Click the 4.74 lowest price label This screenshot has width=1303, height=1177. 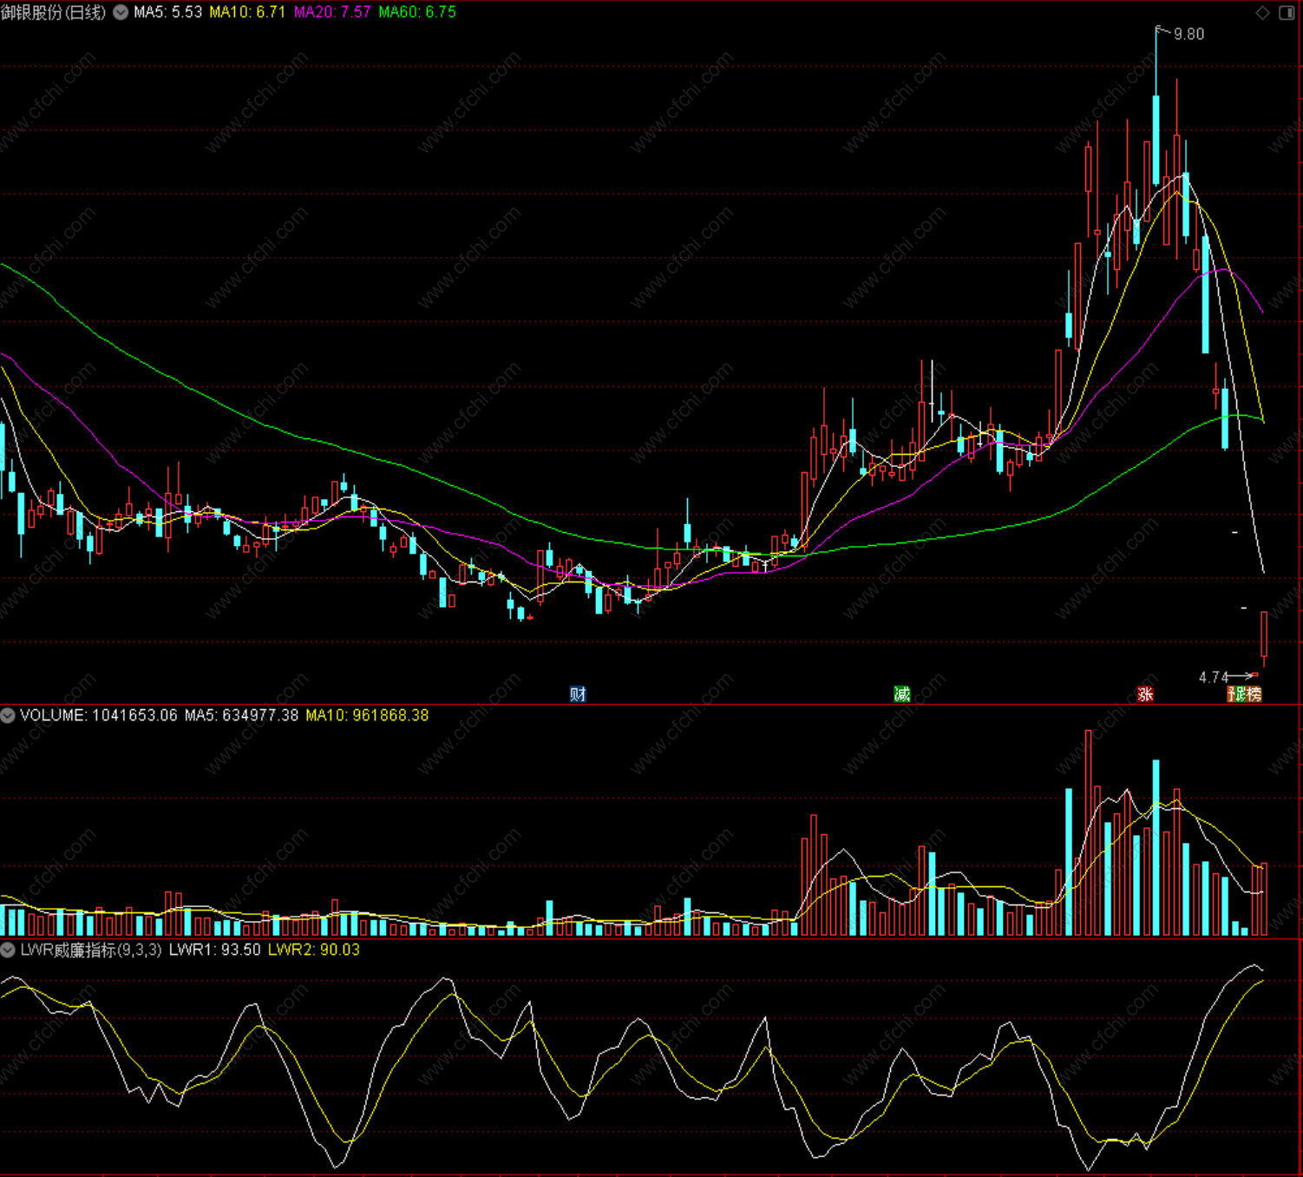pos(1214,677)
